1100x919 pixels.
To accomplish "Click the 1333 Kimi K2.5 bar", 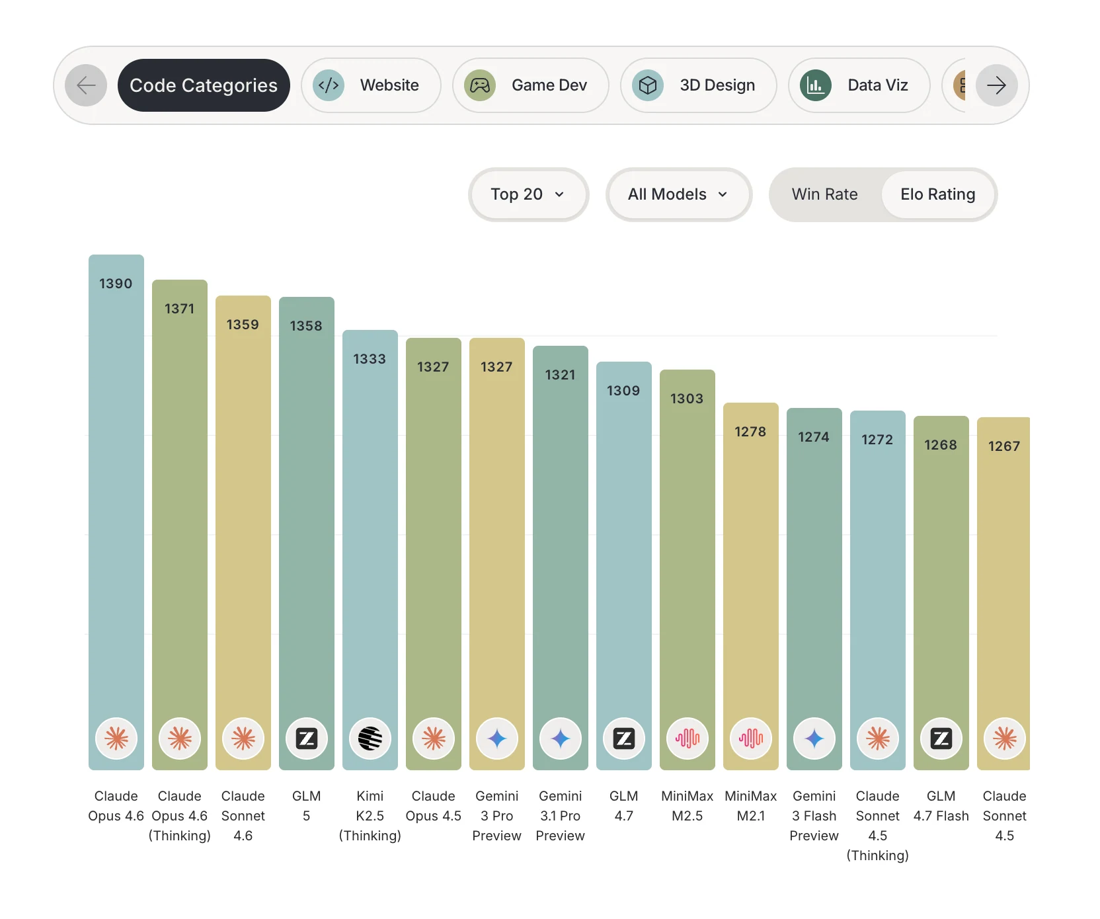I will pos(370,550).
